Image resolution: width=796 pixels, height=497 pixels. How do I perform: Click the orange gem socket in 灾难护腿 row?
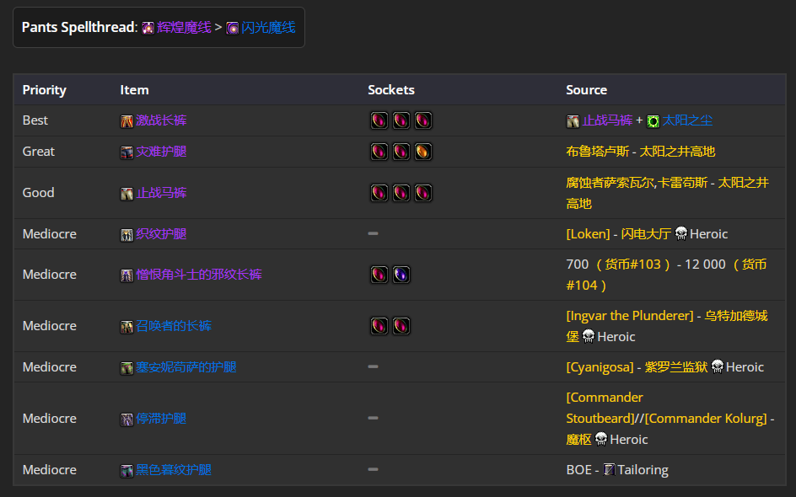pyautogui.click(x=423, y=152)
